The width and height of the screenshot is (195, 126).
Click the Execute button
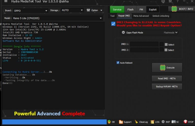pos(167,67)
